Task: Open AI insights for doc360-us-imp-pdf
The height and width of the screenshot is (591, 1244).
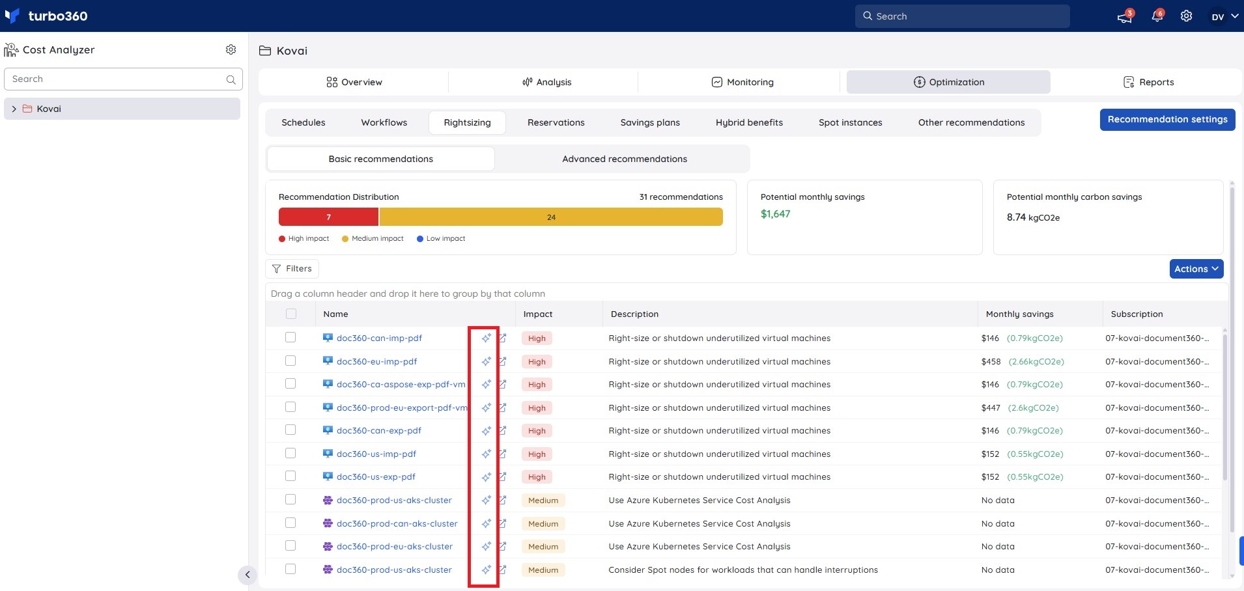Action: coord(486,454)
